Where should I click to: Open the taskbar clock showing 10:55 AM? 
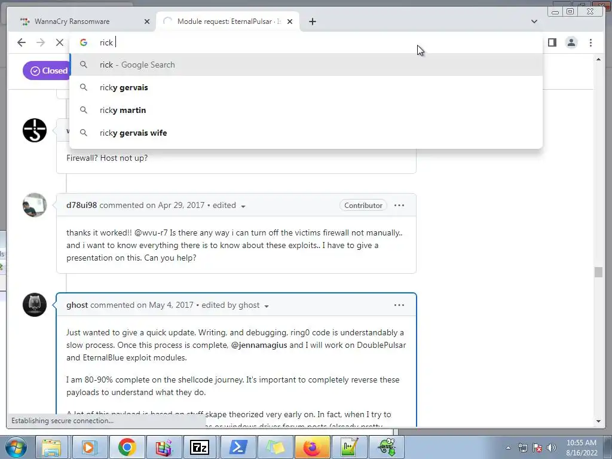point(581,448)
